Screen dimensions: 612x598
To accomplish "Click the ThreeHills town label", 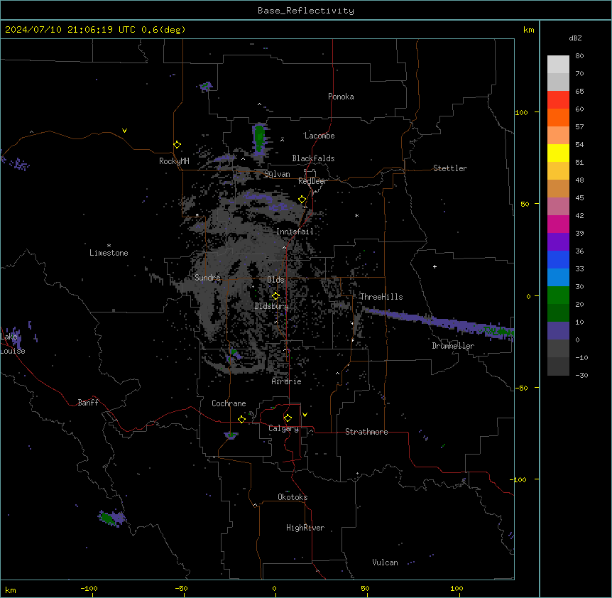I will [x=381, y=297].
